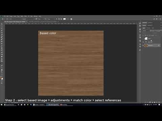Click the text color swatch in the options bar
This screenshot has height=121, width=162.
pos(64,19)
